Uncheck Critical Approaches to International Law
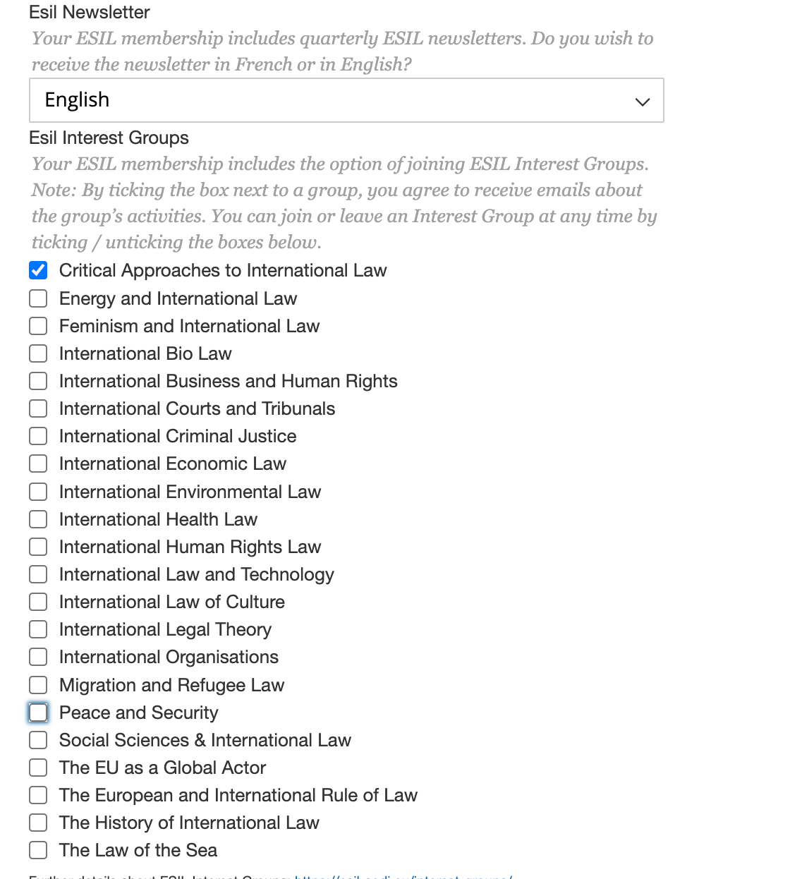Viewport: 790px width, 879px height. point(38,270)
